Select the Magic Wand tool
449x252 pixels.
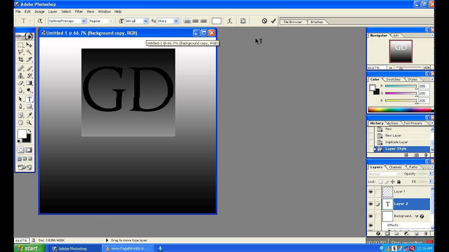tap(29, 52)
